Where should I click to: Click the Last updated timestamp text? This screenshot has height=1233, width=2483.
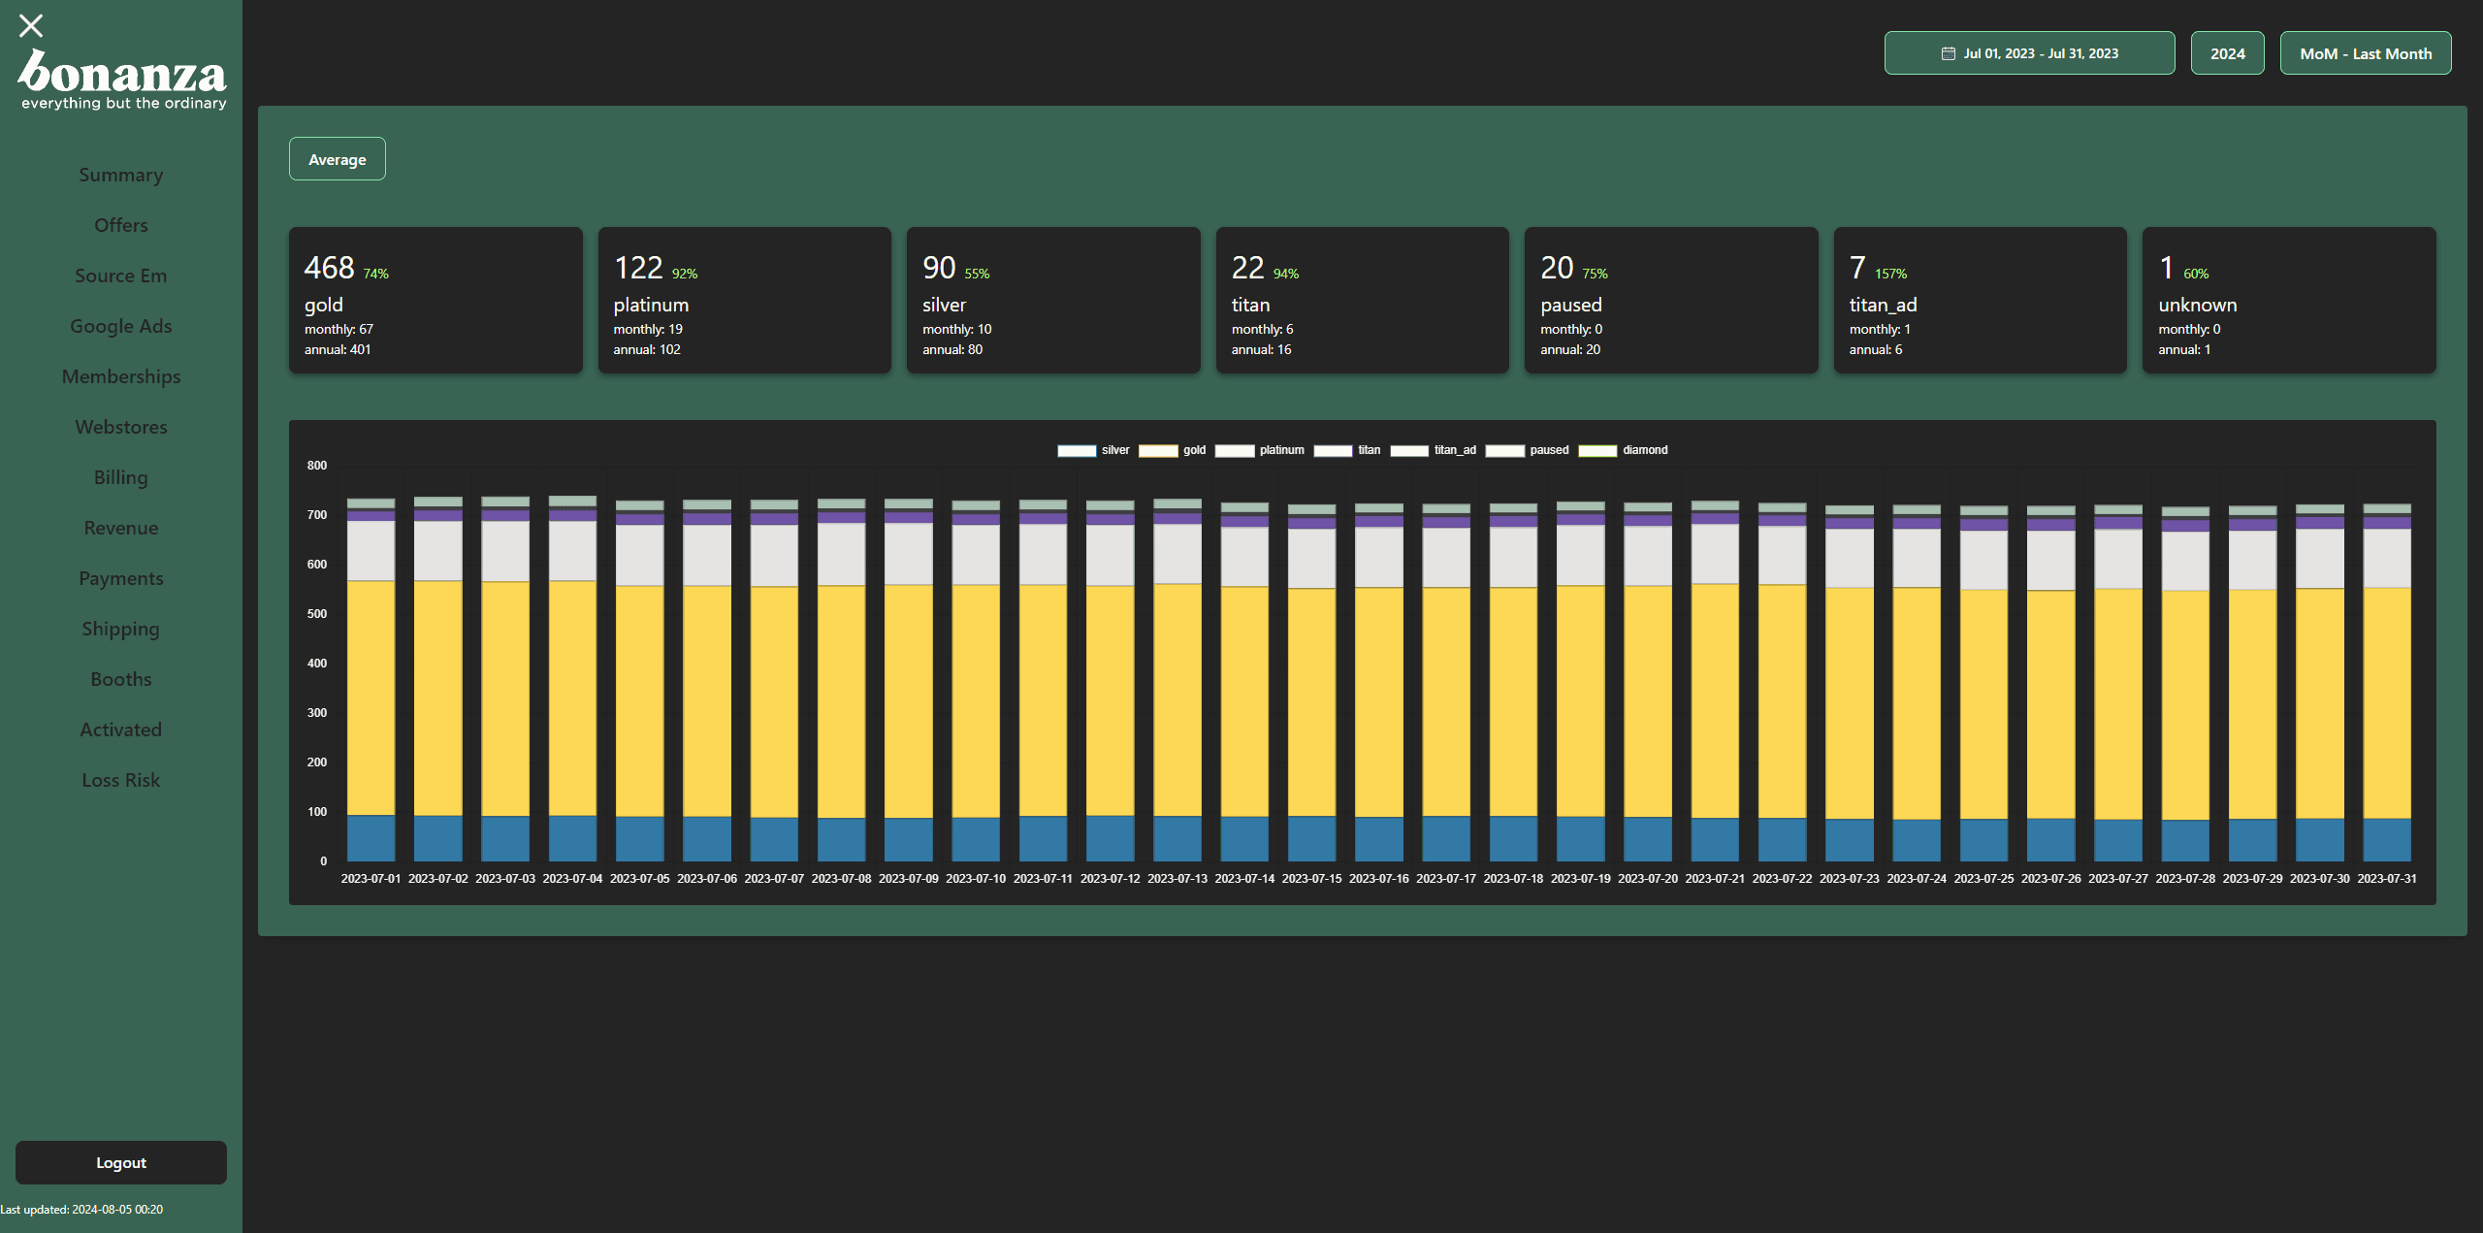point(81,1210)
